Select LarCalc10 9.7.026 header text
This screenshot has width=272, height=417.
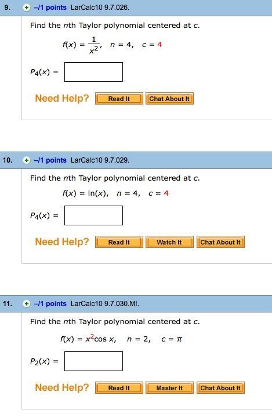(100, 8)
